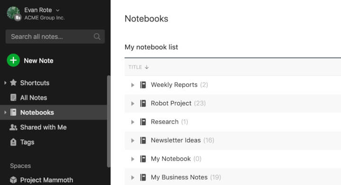The height and width of the screenshot is (185, 341).
Task: Select Notebooks in the sidebar
Action: [x=37, y=112]
